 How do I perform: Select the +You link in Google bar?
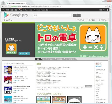(x=3, y=10)
